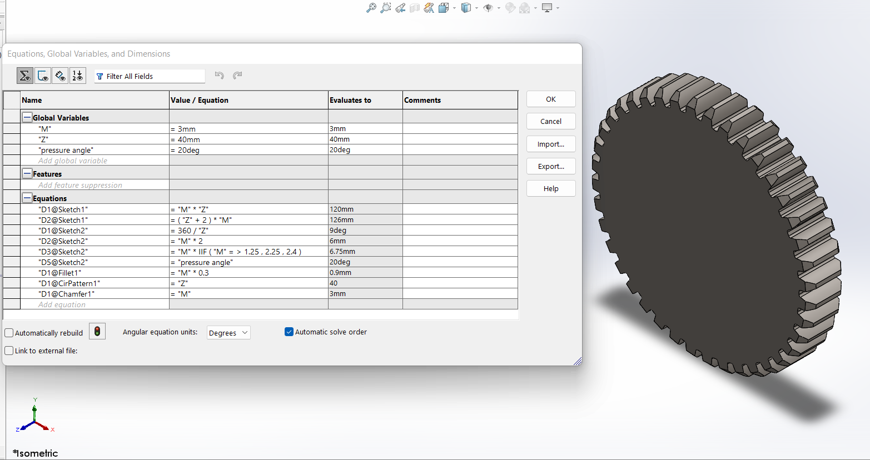Click the Import... button

pos(551,144)
